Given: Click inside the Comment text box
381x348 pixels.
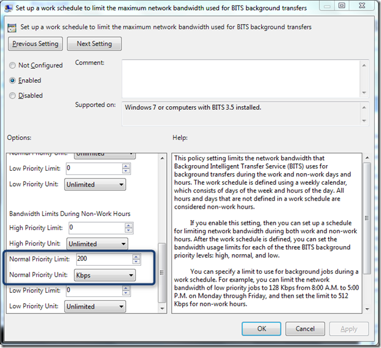Looking at the screenshot, I should click(x=241, y=79).
